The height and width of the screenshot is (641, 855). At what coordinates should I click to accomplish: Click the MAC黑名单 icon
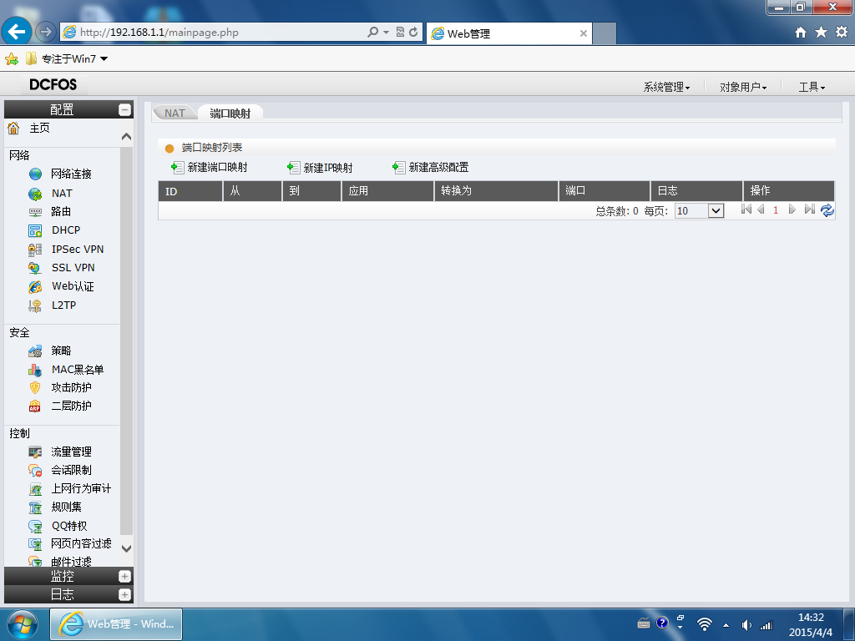pyautogui.click(x=35, y=370)
